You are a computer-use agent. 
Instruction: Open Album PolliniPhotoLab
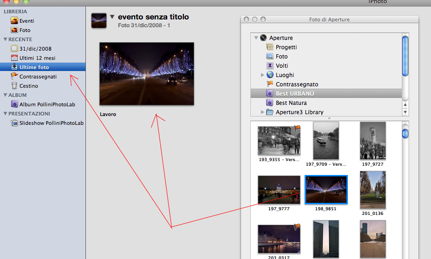click(x=47, y=104)
